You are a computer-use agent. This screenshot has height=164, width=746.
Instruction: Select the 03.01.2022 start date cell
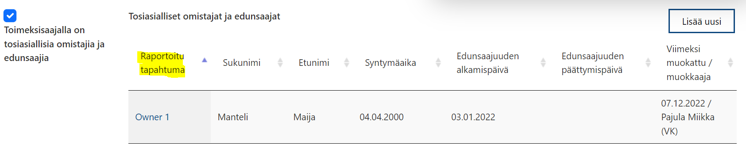[473, 117]
